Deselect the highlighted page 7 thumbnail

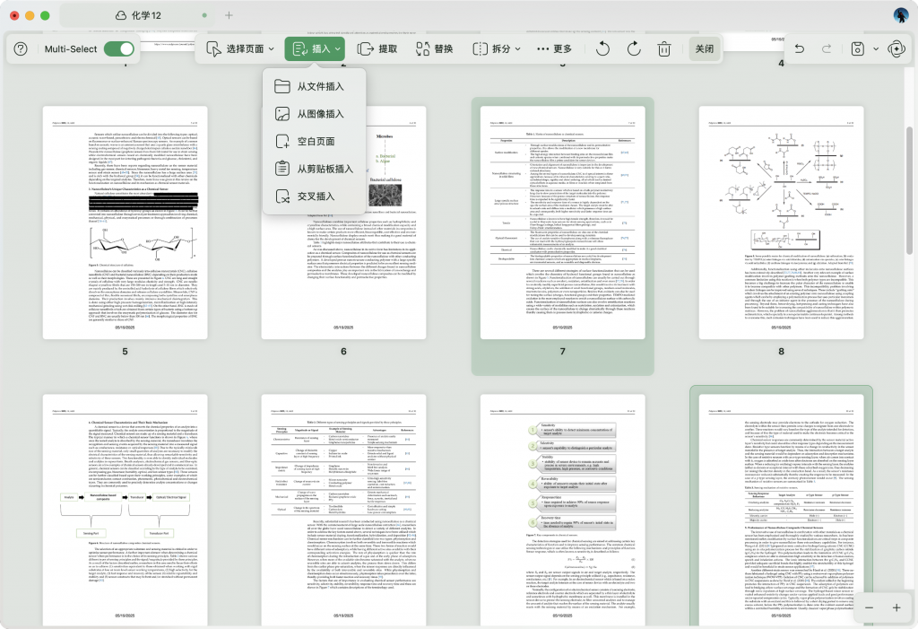point(563,223)
